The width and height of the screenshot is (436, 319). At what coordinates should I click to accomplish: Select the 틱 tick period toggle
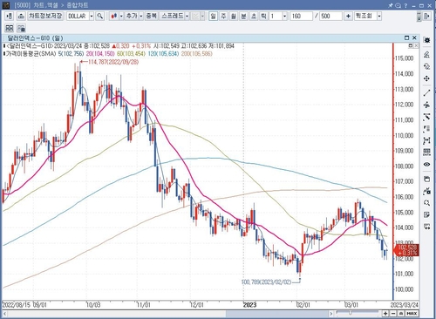tap(263, 16)
